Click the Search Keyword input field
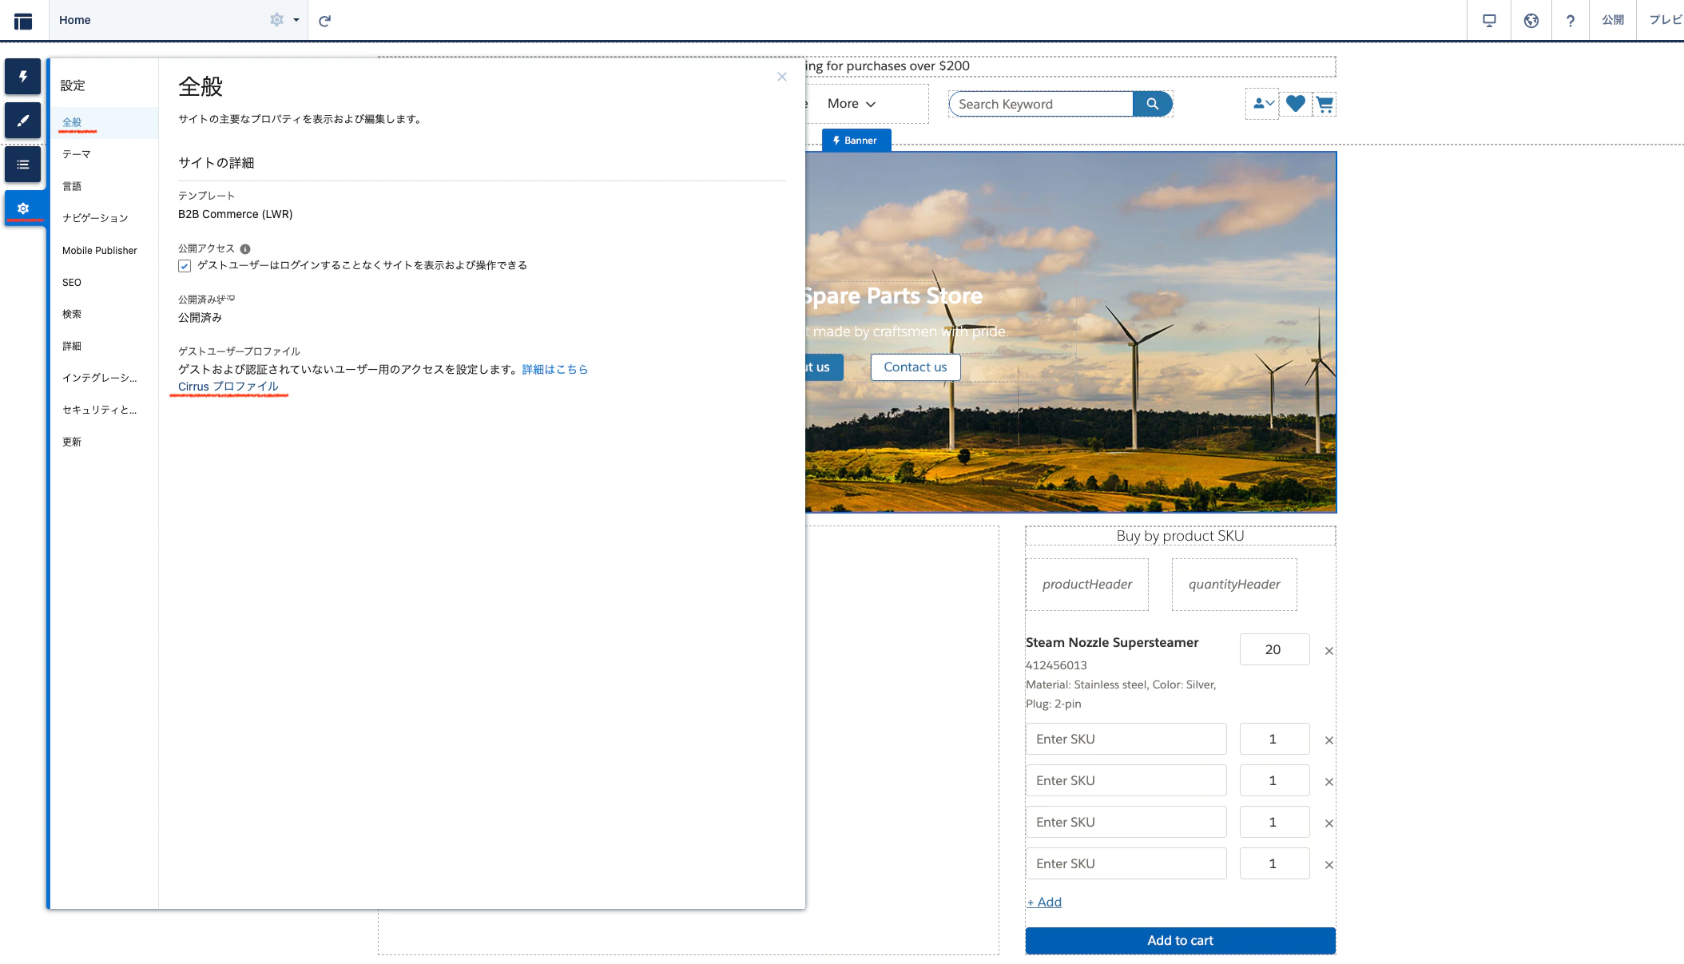 (1041, 104)
